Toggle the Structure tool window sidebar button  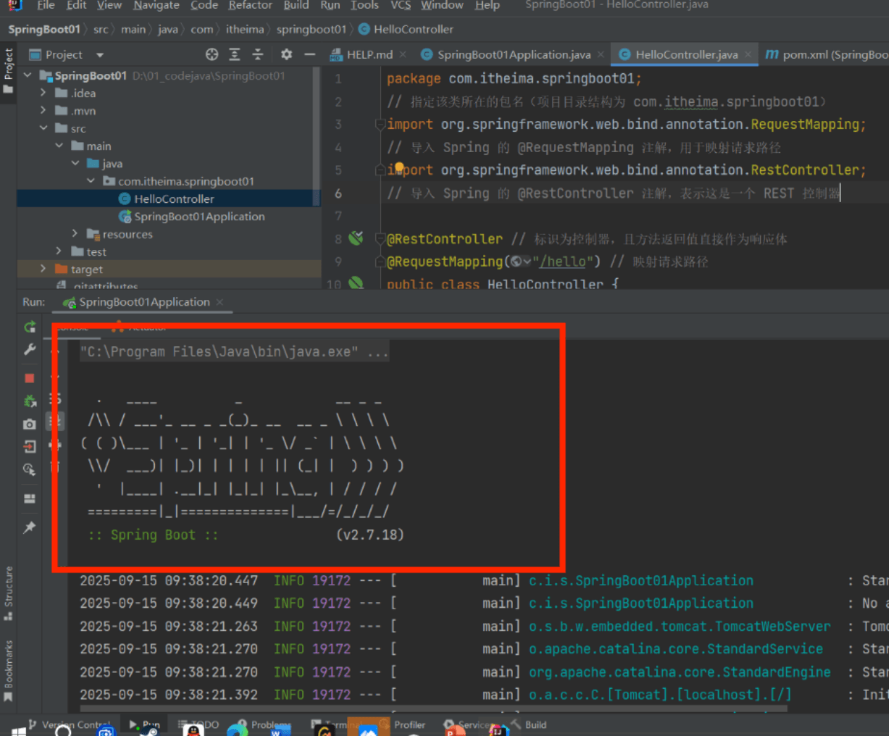point(8,592)
